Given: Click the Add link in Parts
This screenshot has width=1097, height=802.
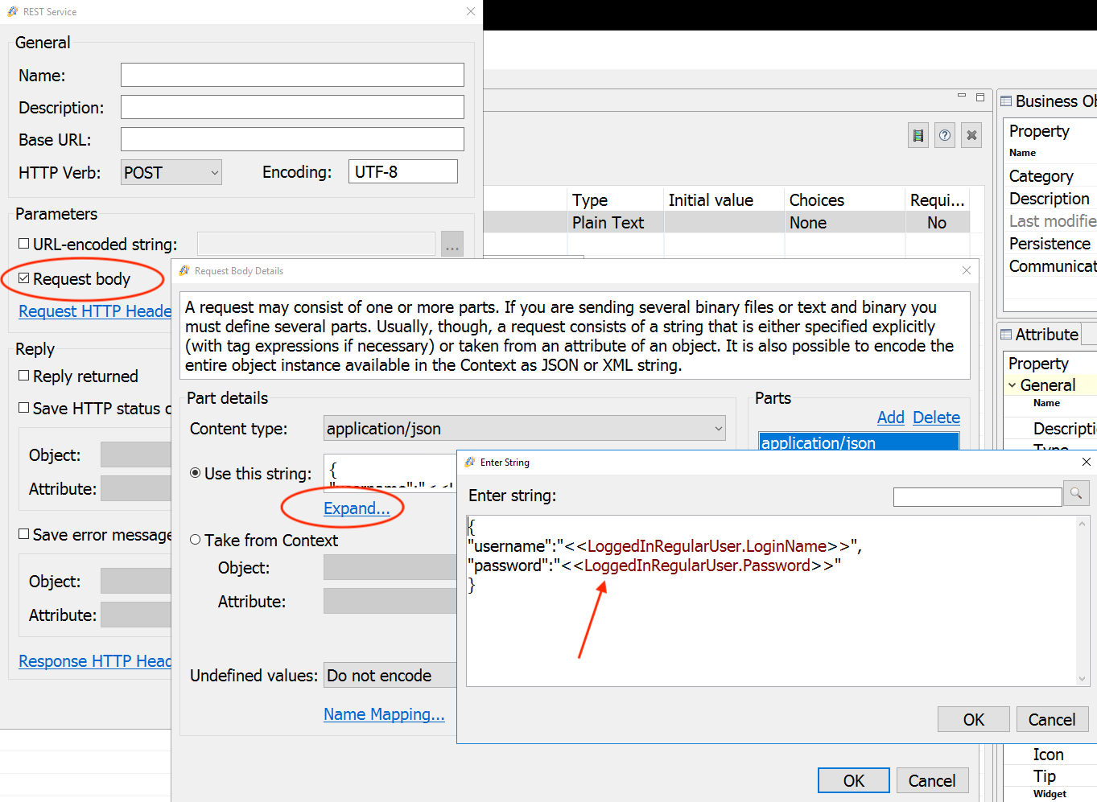Looking at the screenshot, I should point(891,417).
